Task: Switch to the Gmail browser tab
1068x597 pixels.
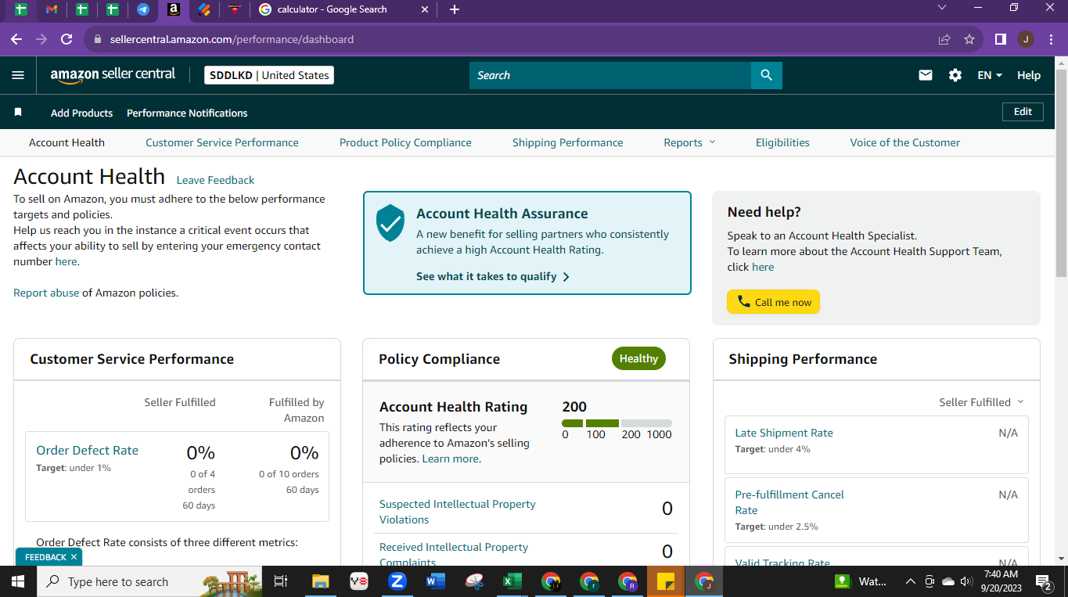Action: pyautogui.click(x=52, y=9)
